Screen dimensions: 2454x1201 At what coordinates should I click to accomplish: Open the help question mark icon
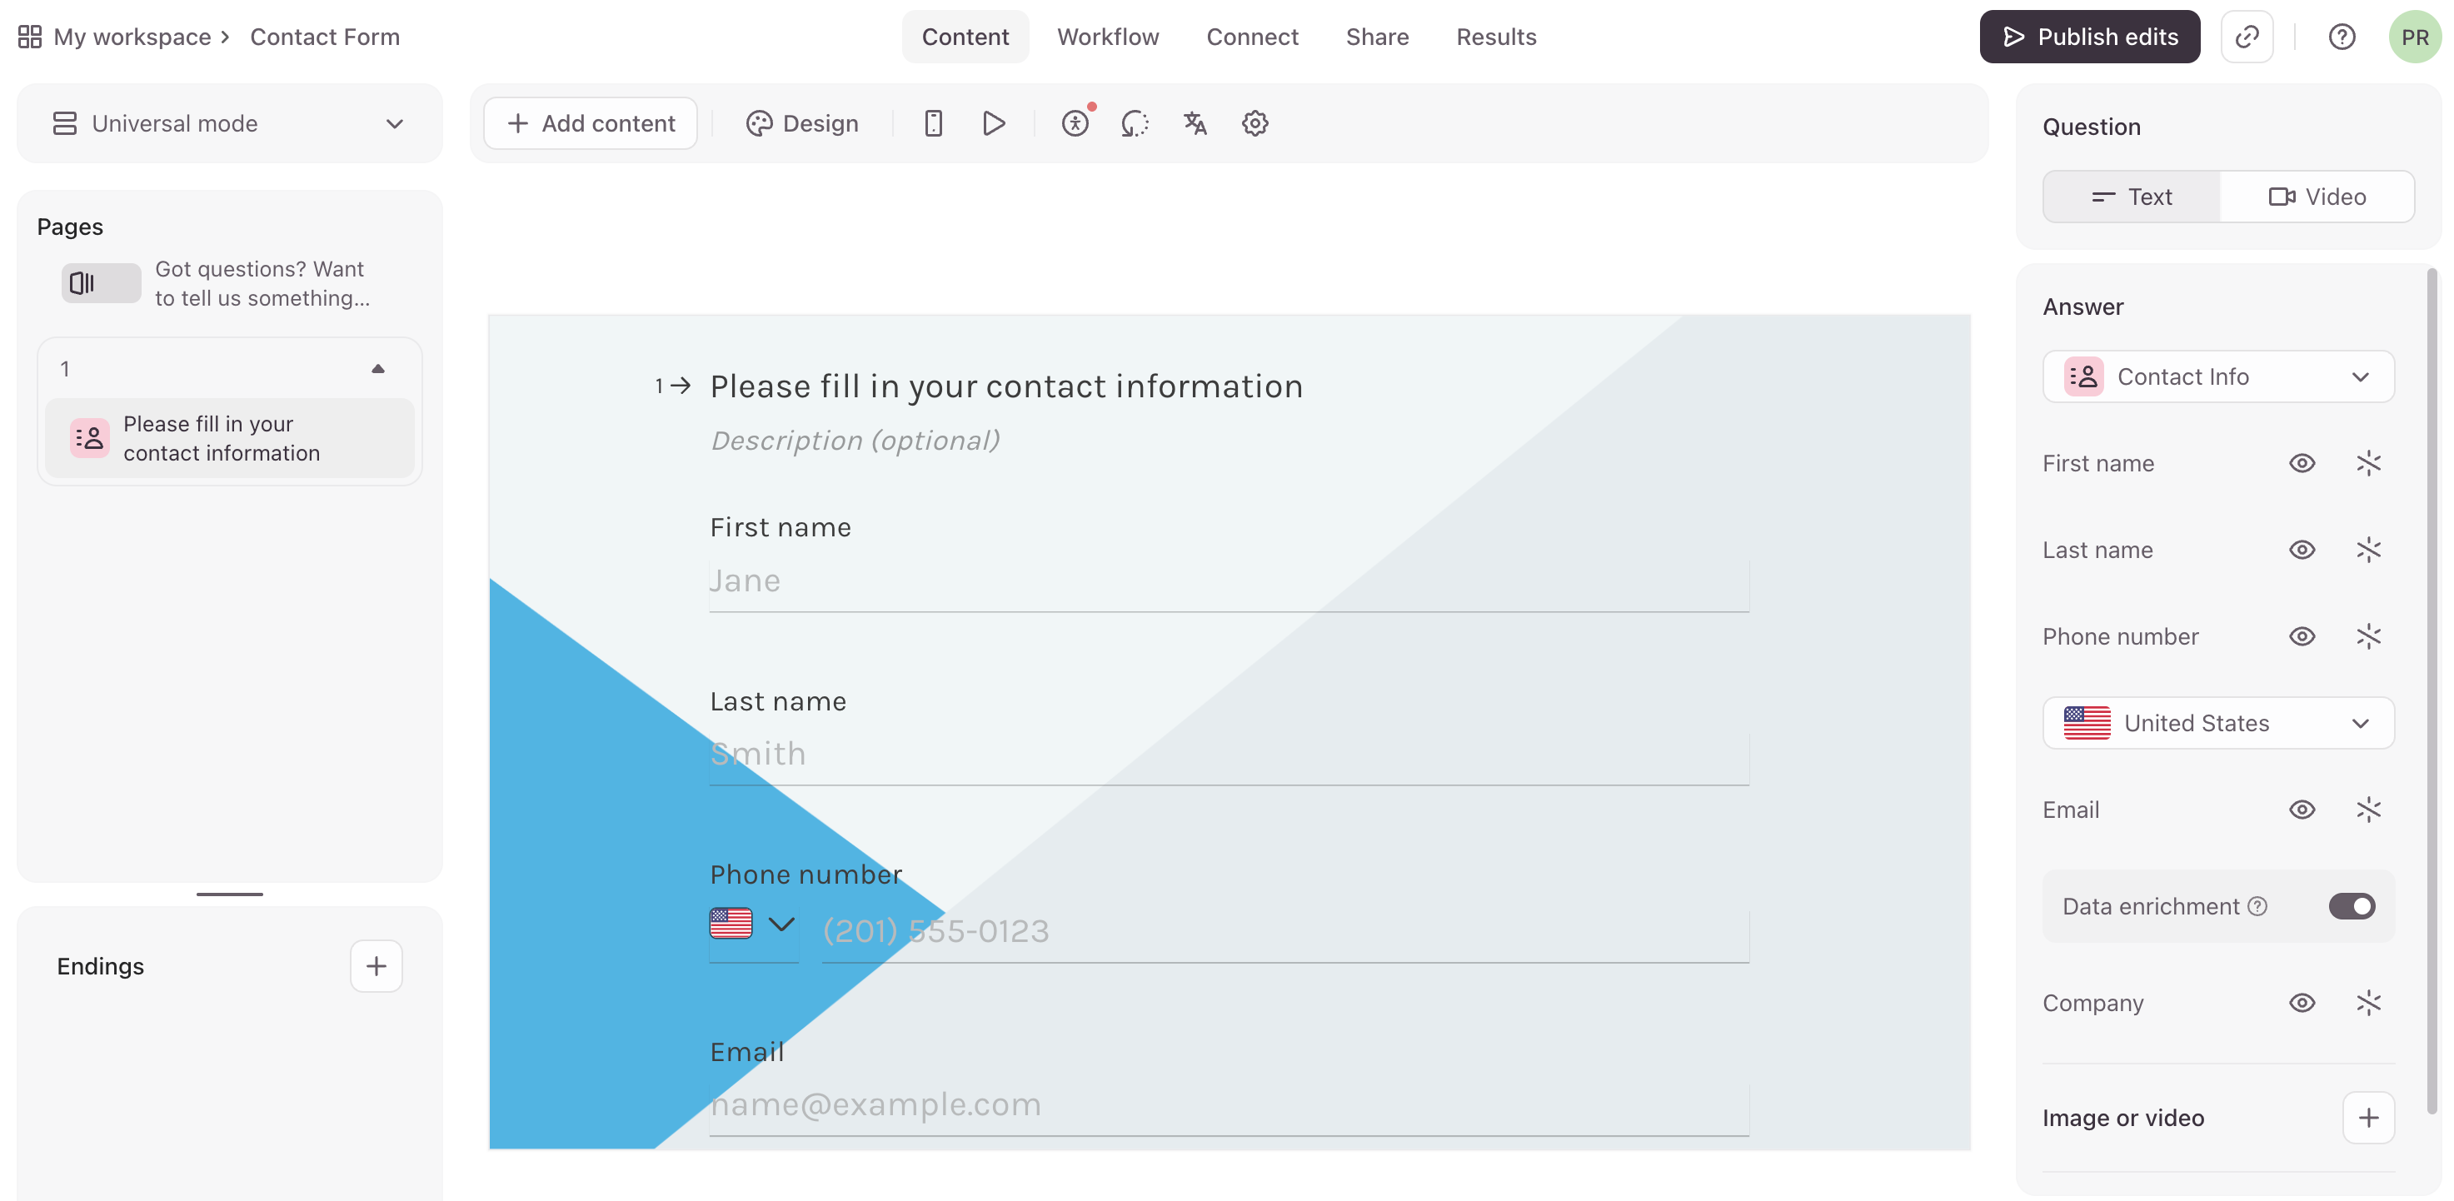[2341, 37]
